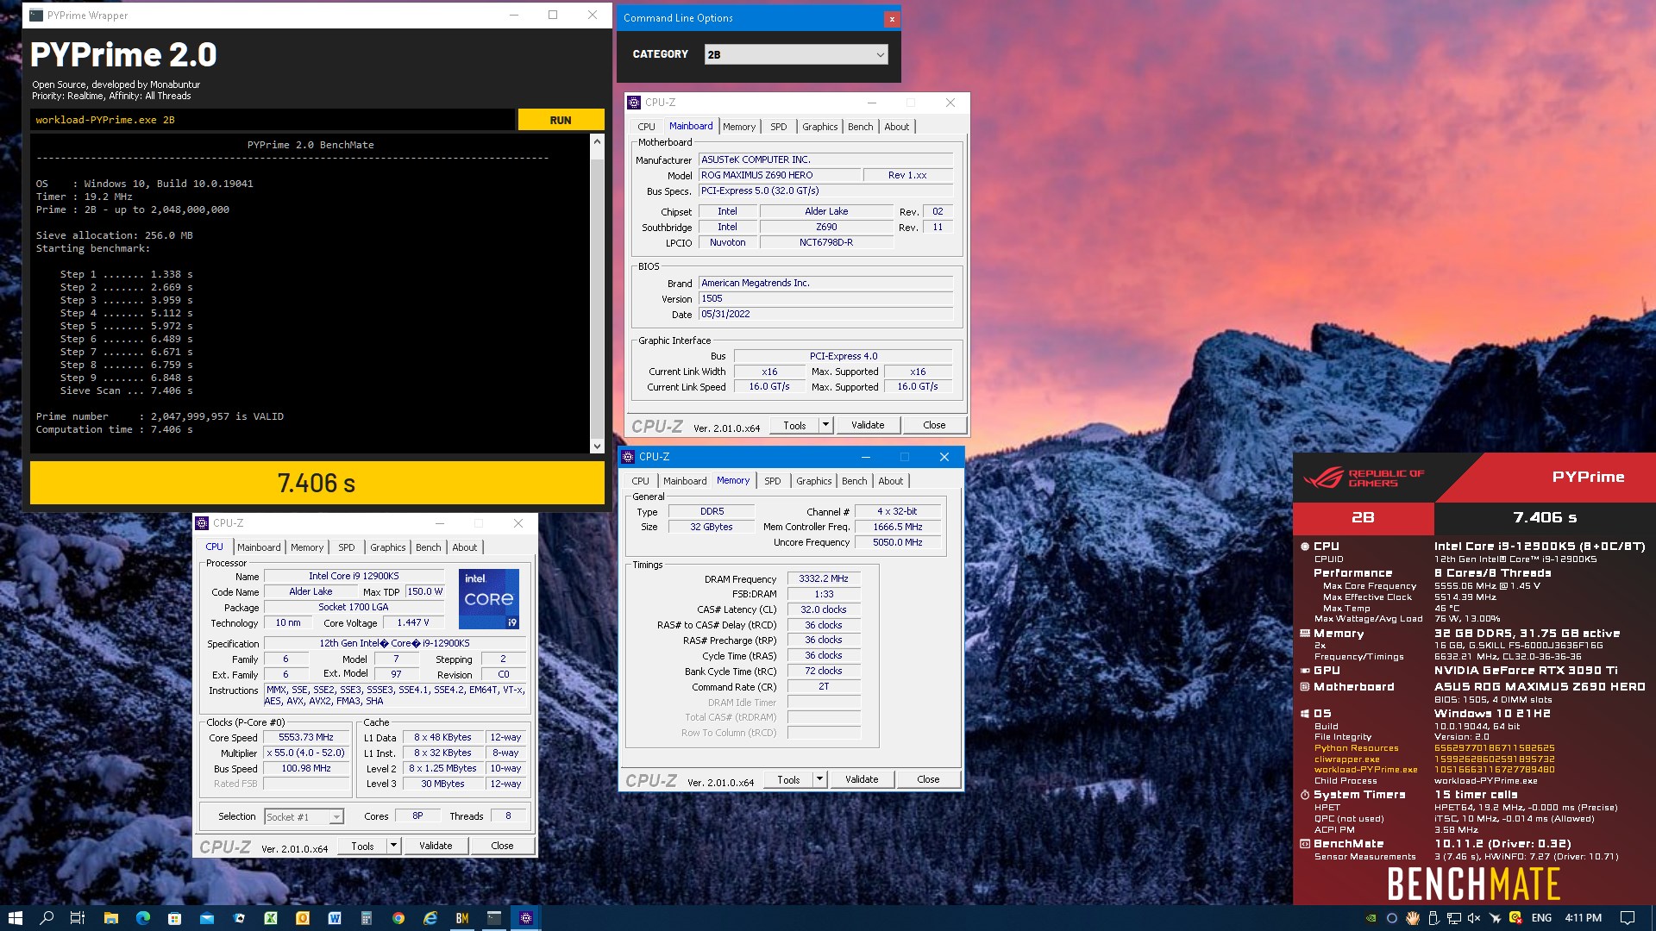1656x931 pixels.
Task: Launch File Explorer from taskbar
Action: tap(110, 918)
